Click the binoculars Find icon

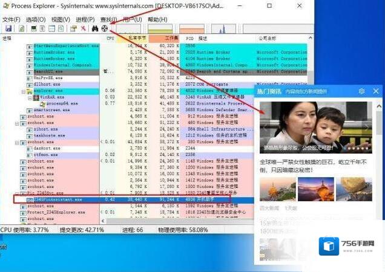tap(95, 28)
